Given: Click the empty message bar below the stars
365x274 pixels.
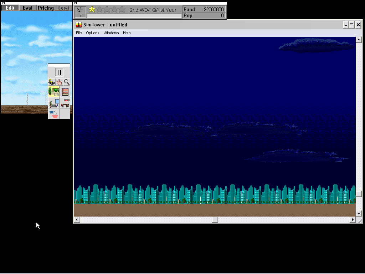Looking at the screenshot, I should (x=134, y=16).
